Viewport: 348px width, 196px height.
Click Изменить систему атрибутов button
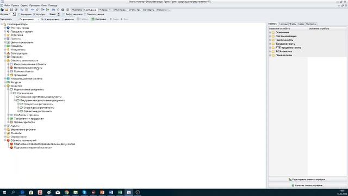pyautogui.click(x=307, y=185)
